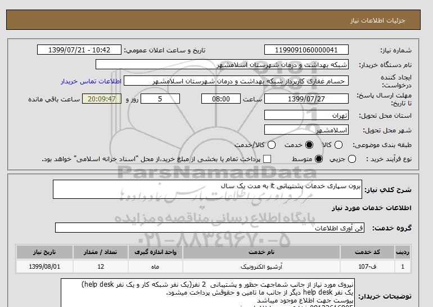This screenshot has width=433, height=307.
Task: Choose the متوسط purchase process option
Action: (319, 159)
